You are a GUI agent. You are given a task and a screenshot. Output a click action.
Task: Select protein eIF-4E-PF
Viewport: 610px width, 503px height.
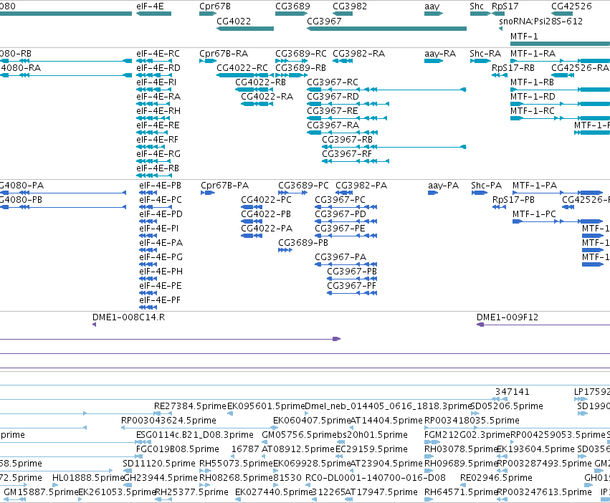click(160, 300)
